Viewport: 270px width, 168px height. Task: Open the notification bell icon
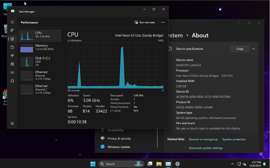click(x=265, y=164)
